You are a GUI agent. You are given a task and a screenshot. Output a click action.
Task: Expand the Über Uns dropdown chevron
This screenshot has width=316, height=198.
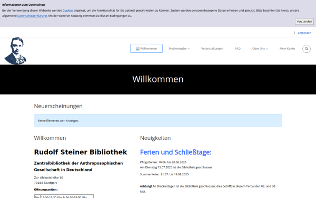pyautogui.click(x=267, y=49)
